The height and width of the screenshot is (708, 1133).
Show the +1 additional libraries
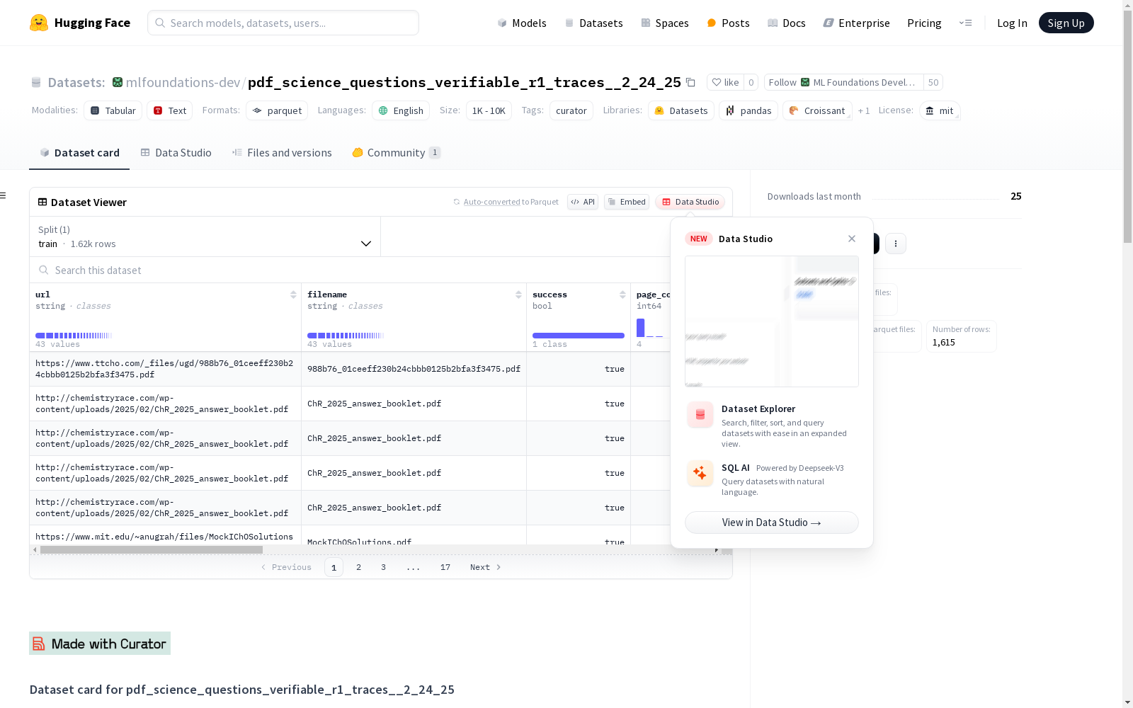coord(864,110)
